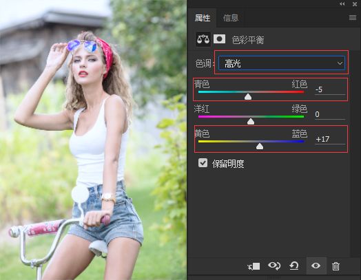Click the 洋红 label
361x280 pixels.
click(x=202, y=109)
